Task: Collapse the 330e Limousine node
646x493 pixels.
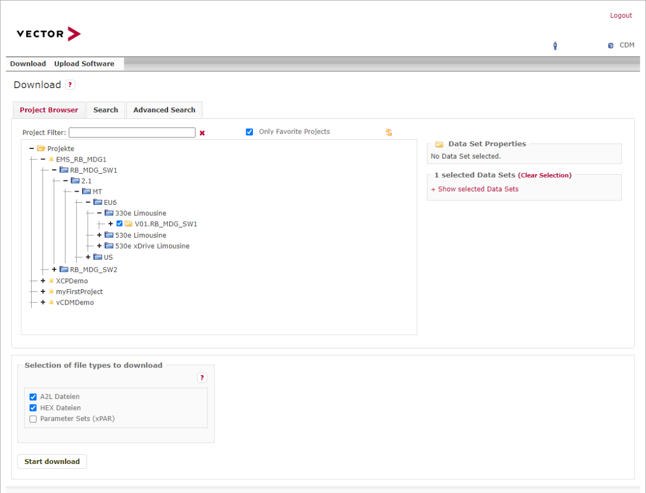Action: point(99,213)
